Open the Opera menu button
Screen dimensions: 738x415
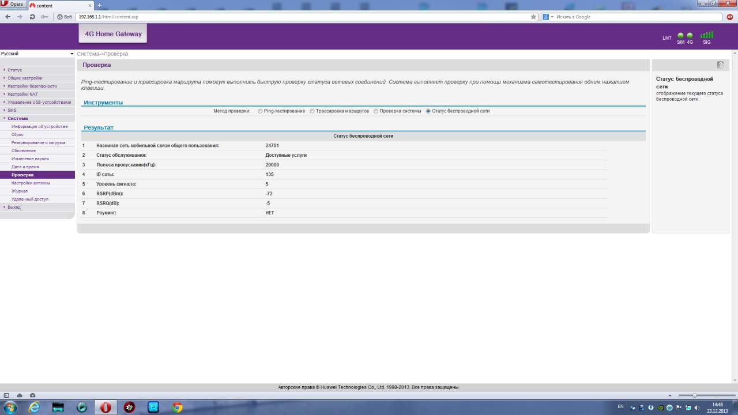click(x=13, y=5)
